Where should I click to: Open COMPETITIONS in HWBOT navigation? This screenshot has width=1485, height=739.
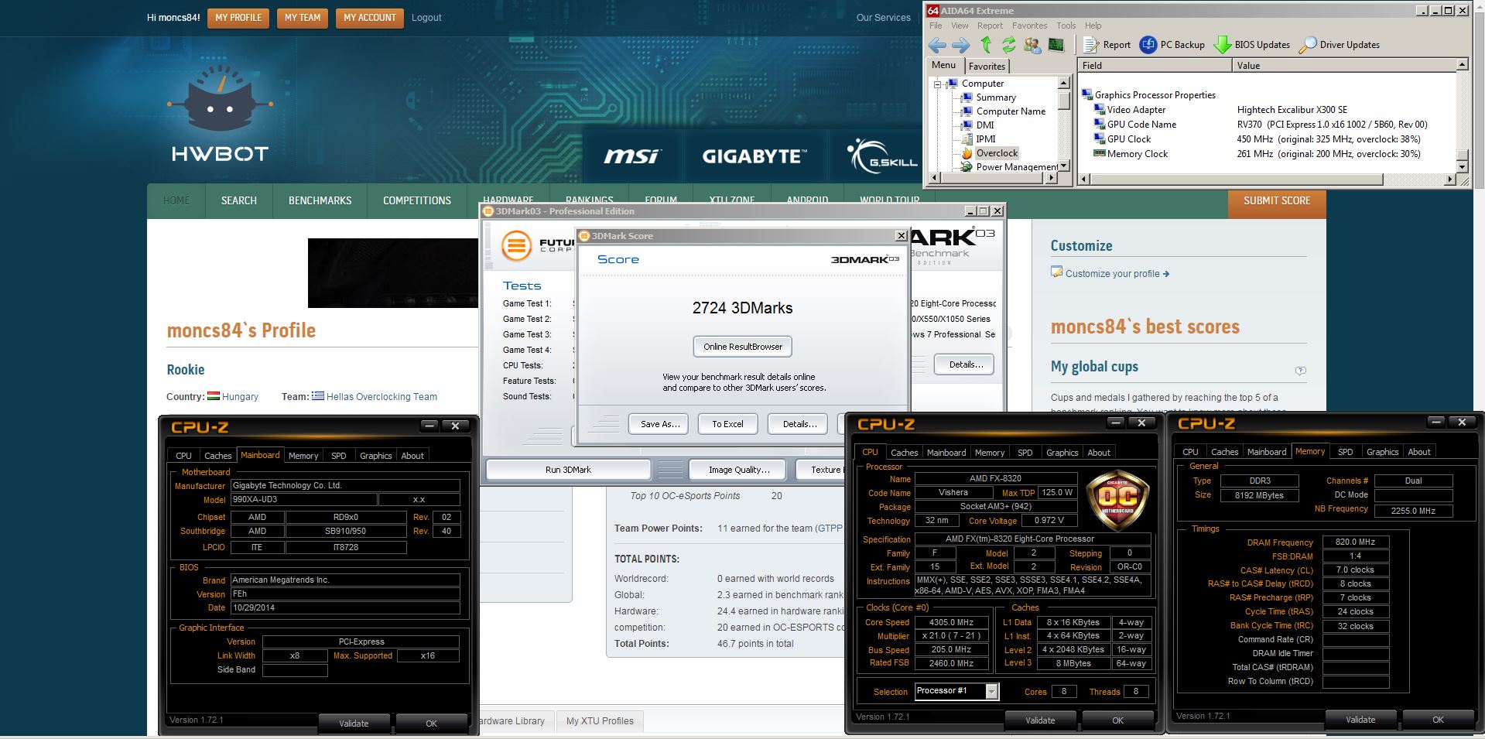(417, 200)
